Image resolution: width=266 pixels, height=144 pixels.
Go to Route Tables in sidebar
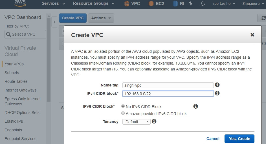(x=16, y=81)
